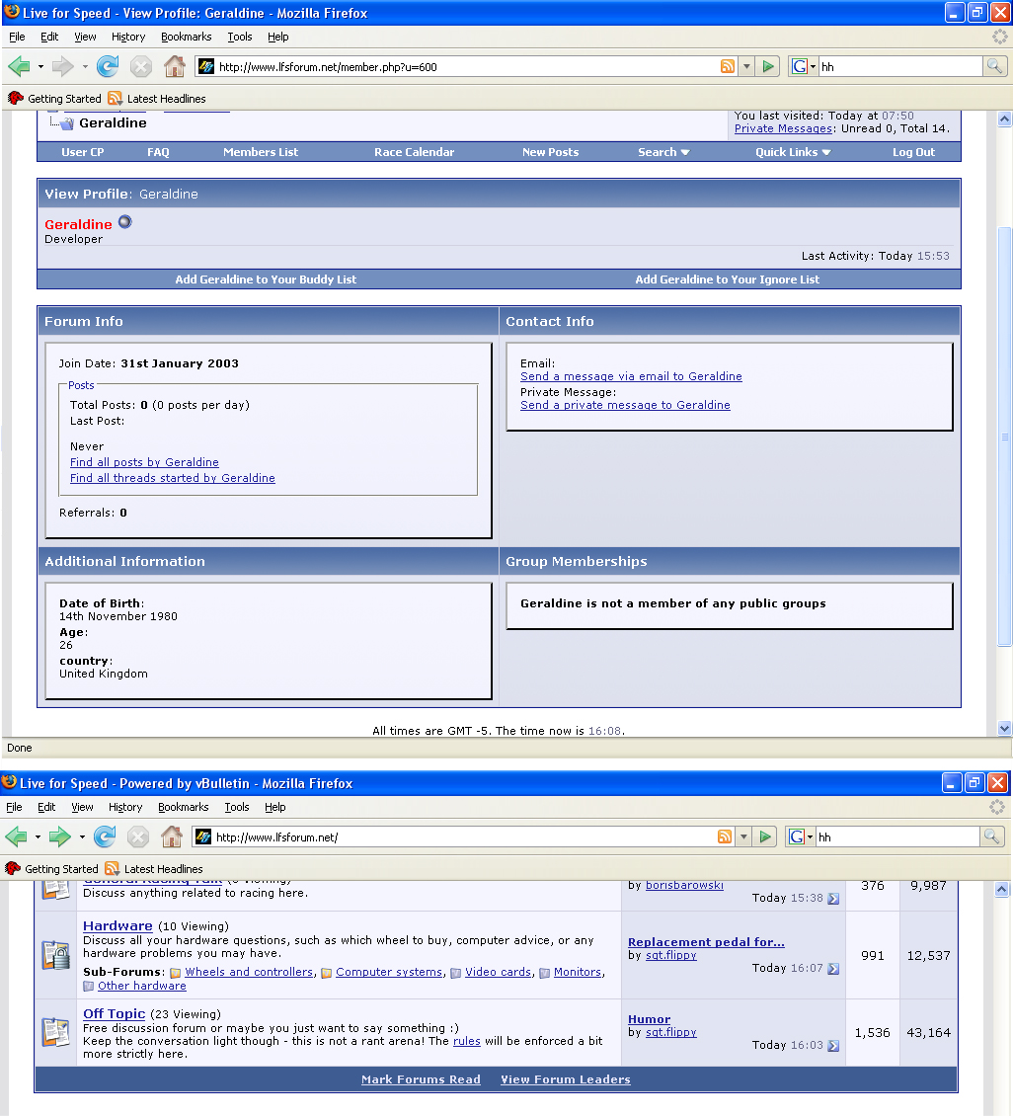Go to last post icon beside Today 15:38

[x=833, y=899]
